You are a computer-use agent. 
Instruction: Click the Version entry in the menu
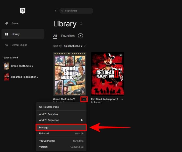[x=61, y=147]
